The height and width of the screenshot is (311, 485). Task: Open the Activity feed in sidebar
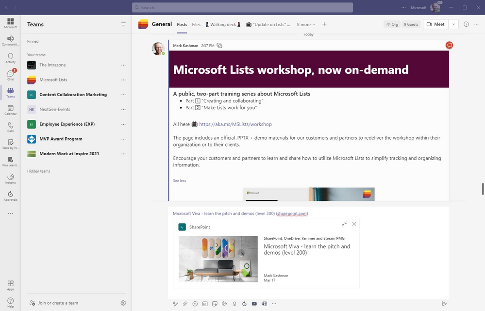coord(10,58)
